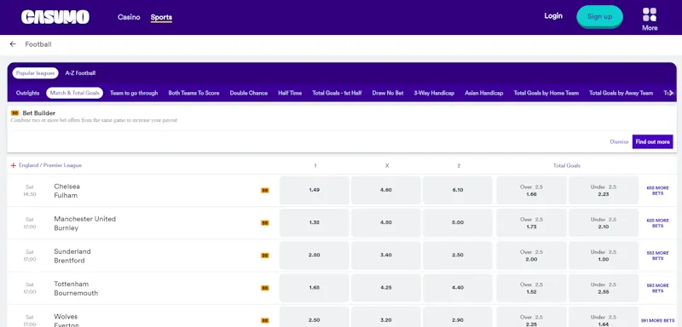This screenshot has height=327, width=682.
Task: Switch to Total Goals by Away Team tab
Action: click(621, 93)
